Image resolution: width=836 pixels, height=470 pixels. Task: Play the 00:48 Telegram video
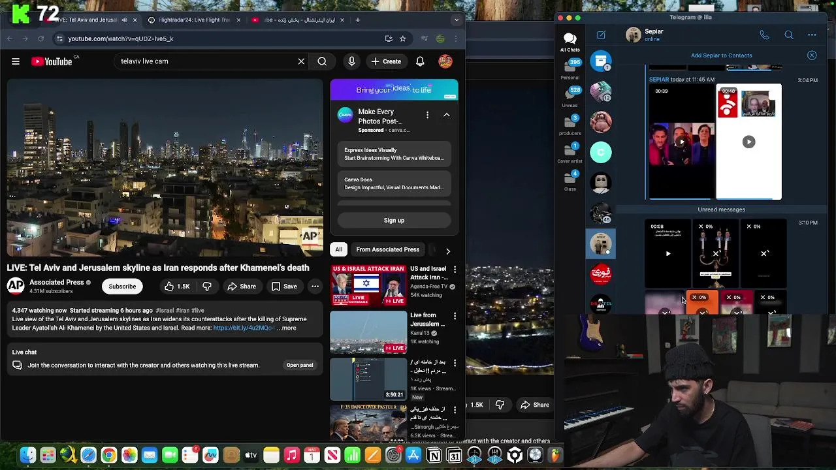click(748, 142)
